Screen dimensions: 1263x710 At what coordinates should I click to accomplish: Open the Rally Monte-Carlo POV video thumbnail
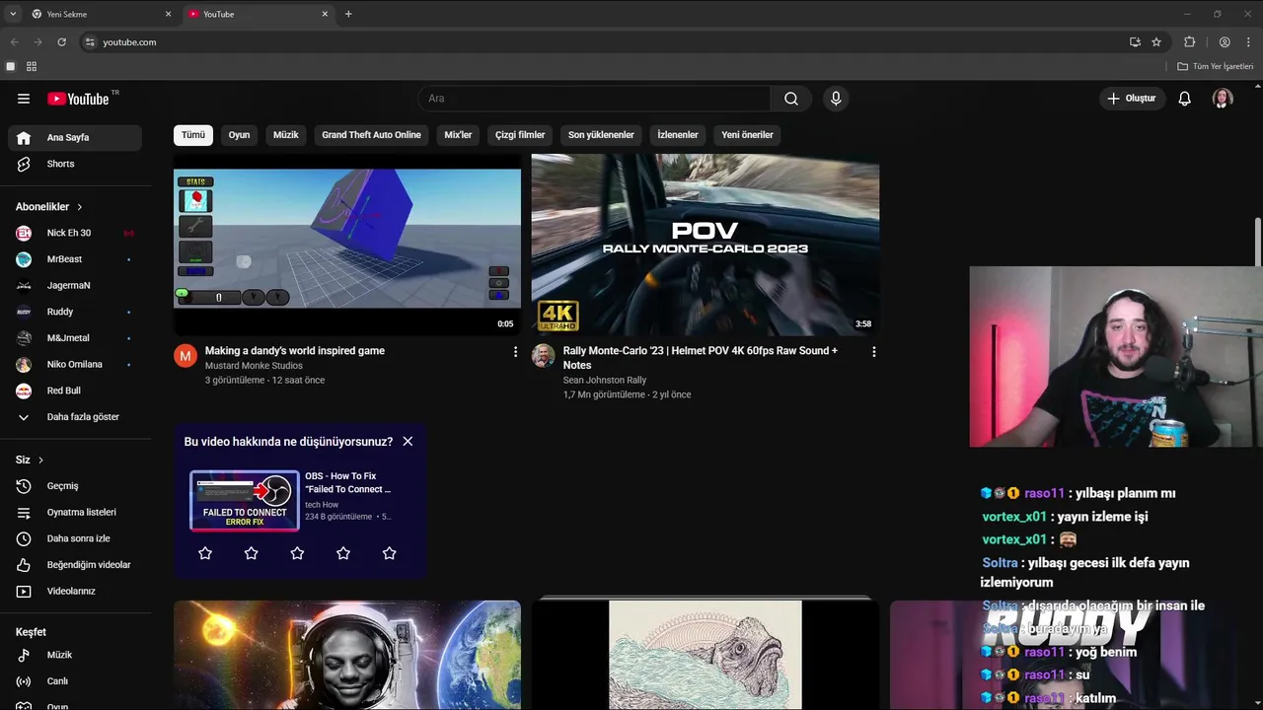(x=706, y=245)
